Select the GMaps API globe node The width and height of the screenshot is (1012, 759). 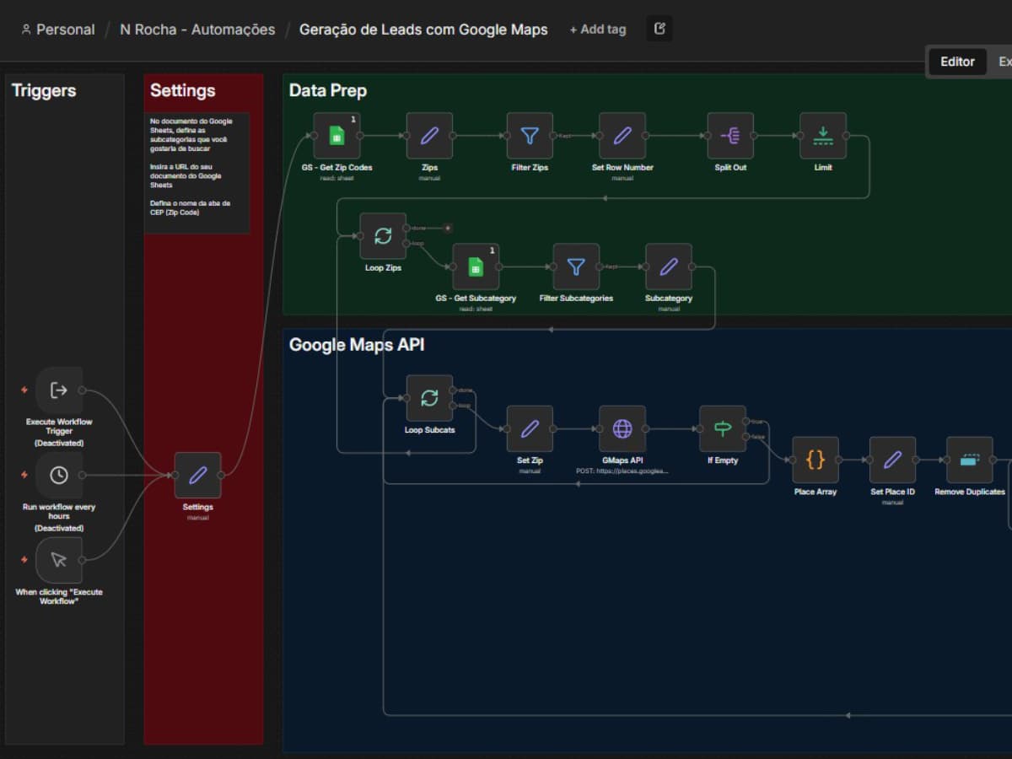(x=622, y=429)
